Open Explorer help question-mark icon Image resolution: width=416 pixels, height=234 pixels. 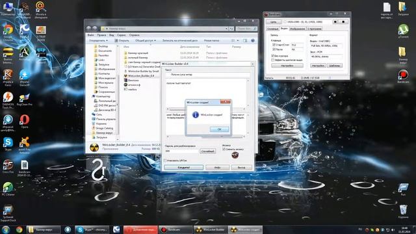(x=253, y=40)
